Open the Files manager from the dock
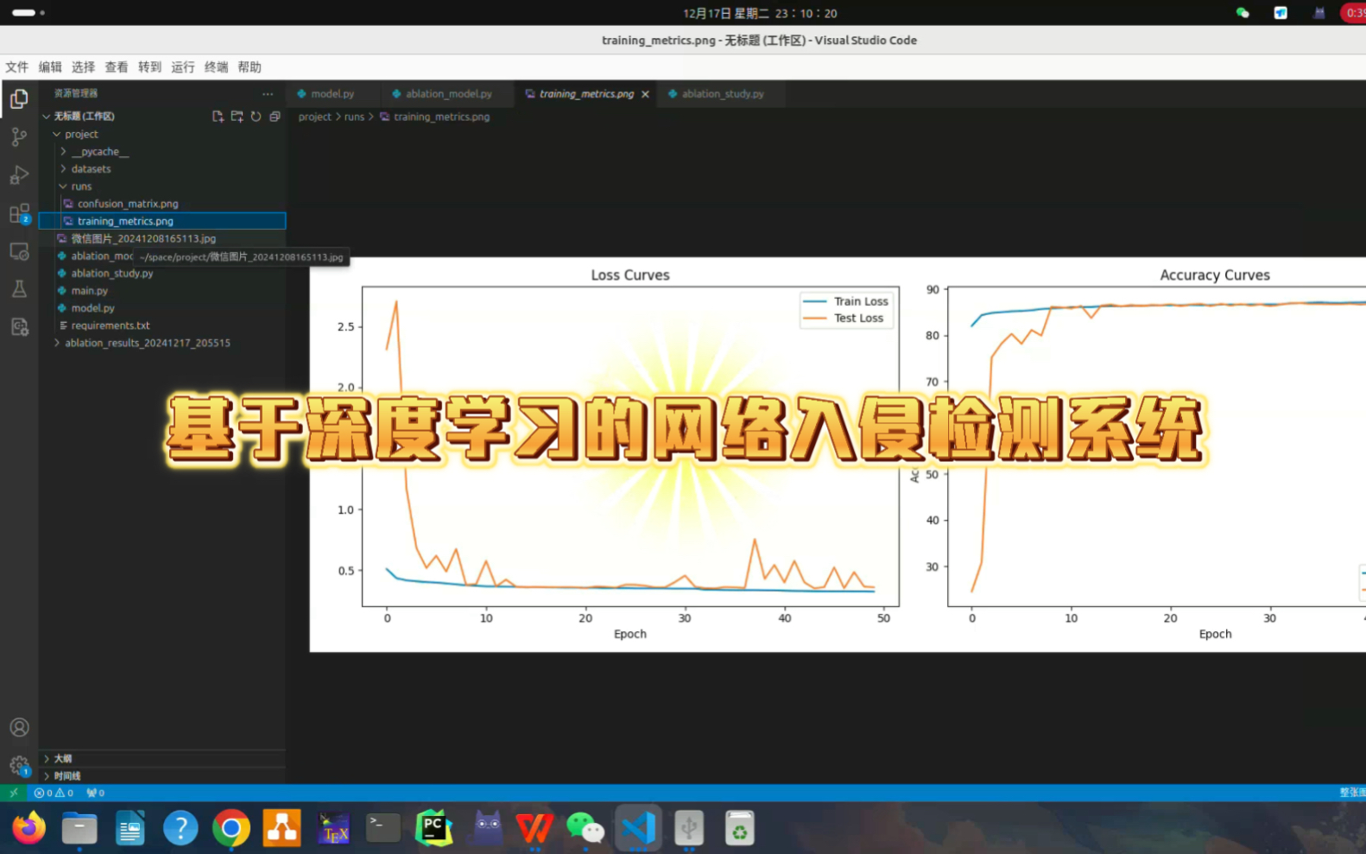 click(x=79, y=829)
